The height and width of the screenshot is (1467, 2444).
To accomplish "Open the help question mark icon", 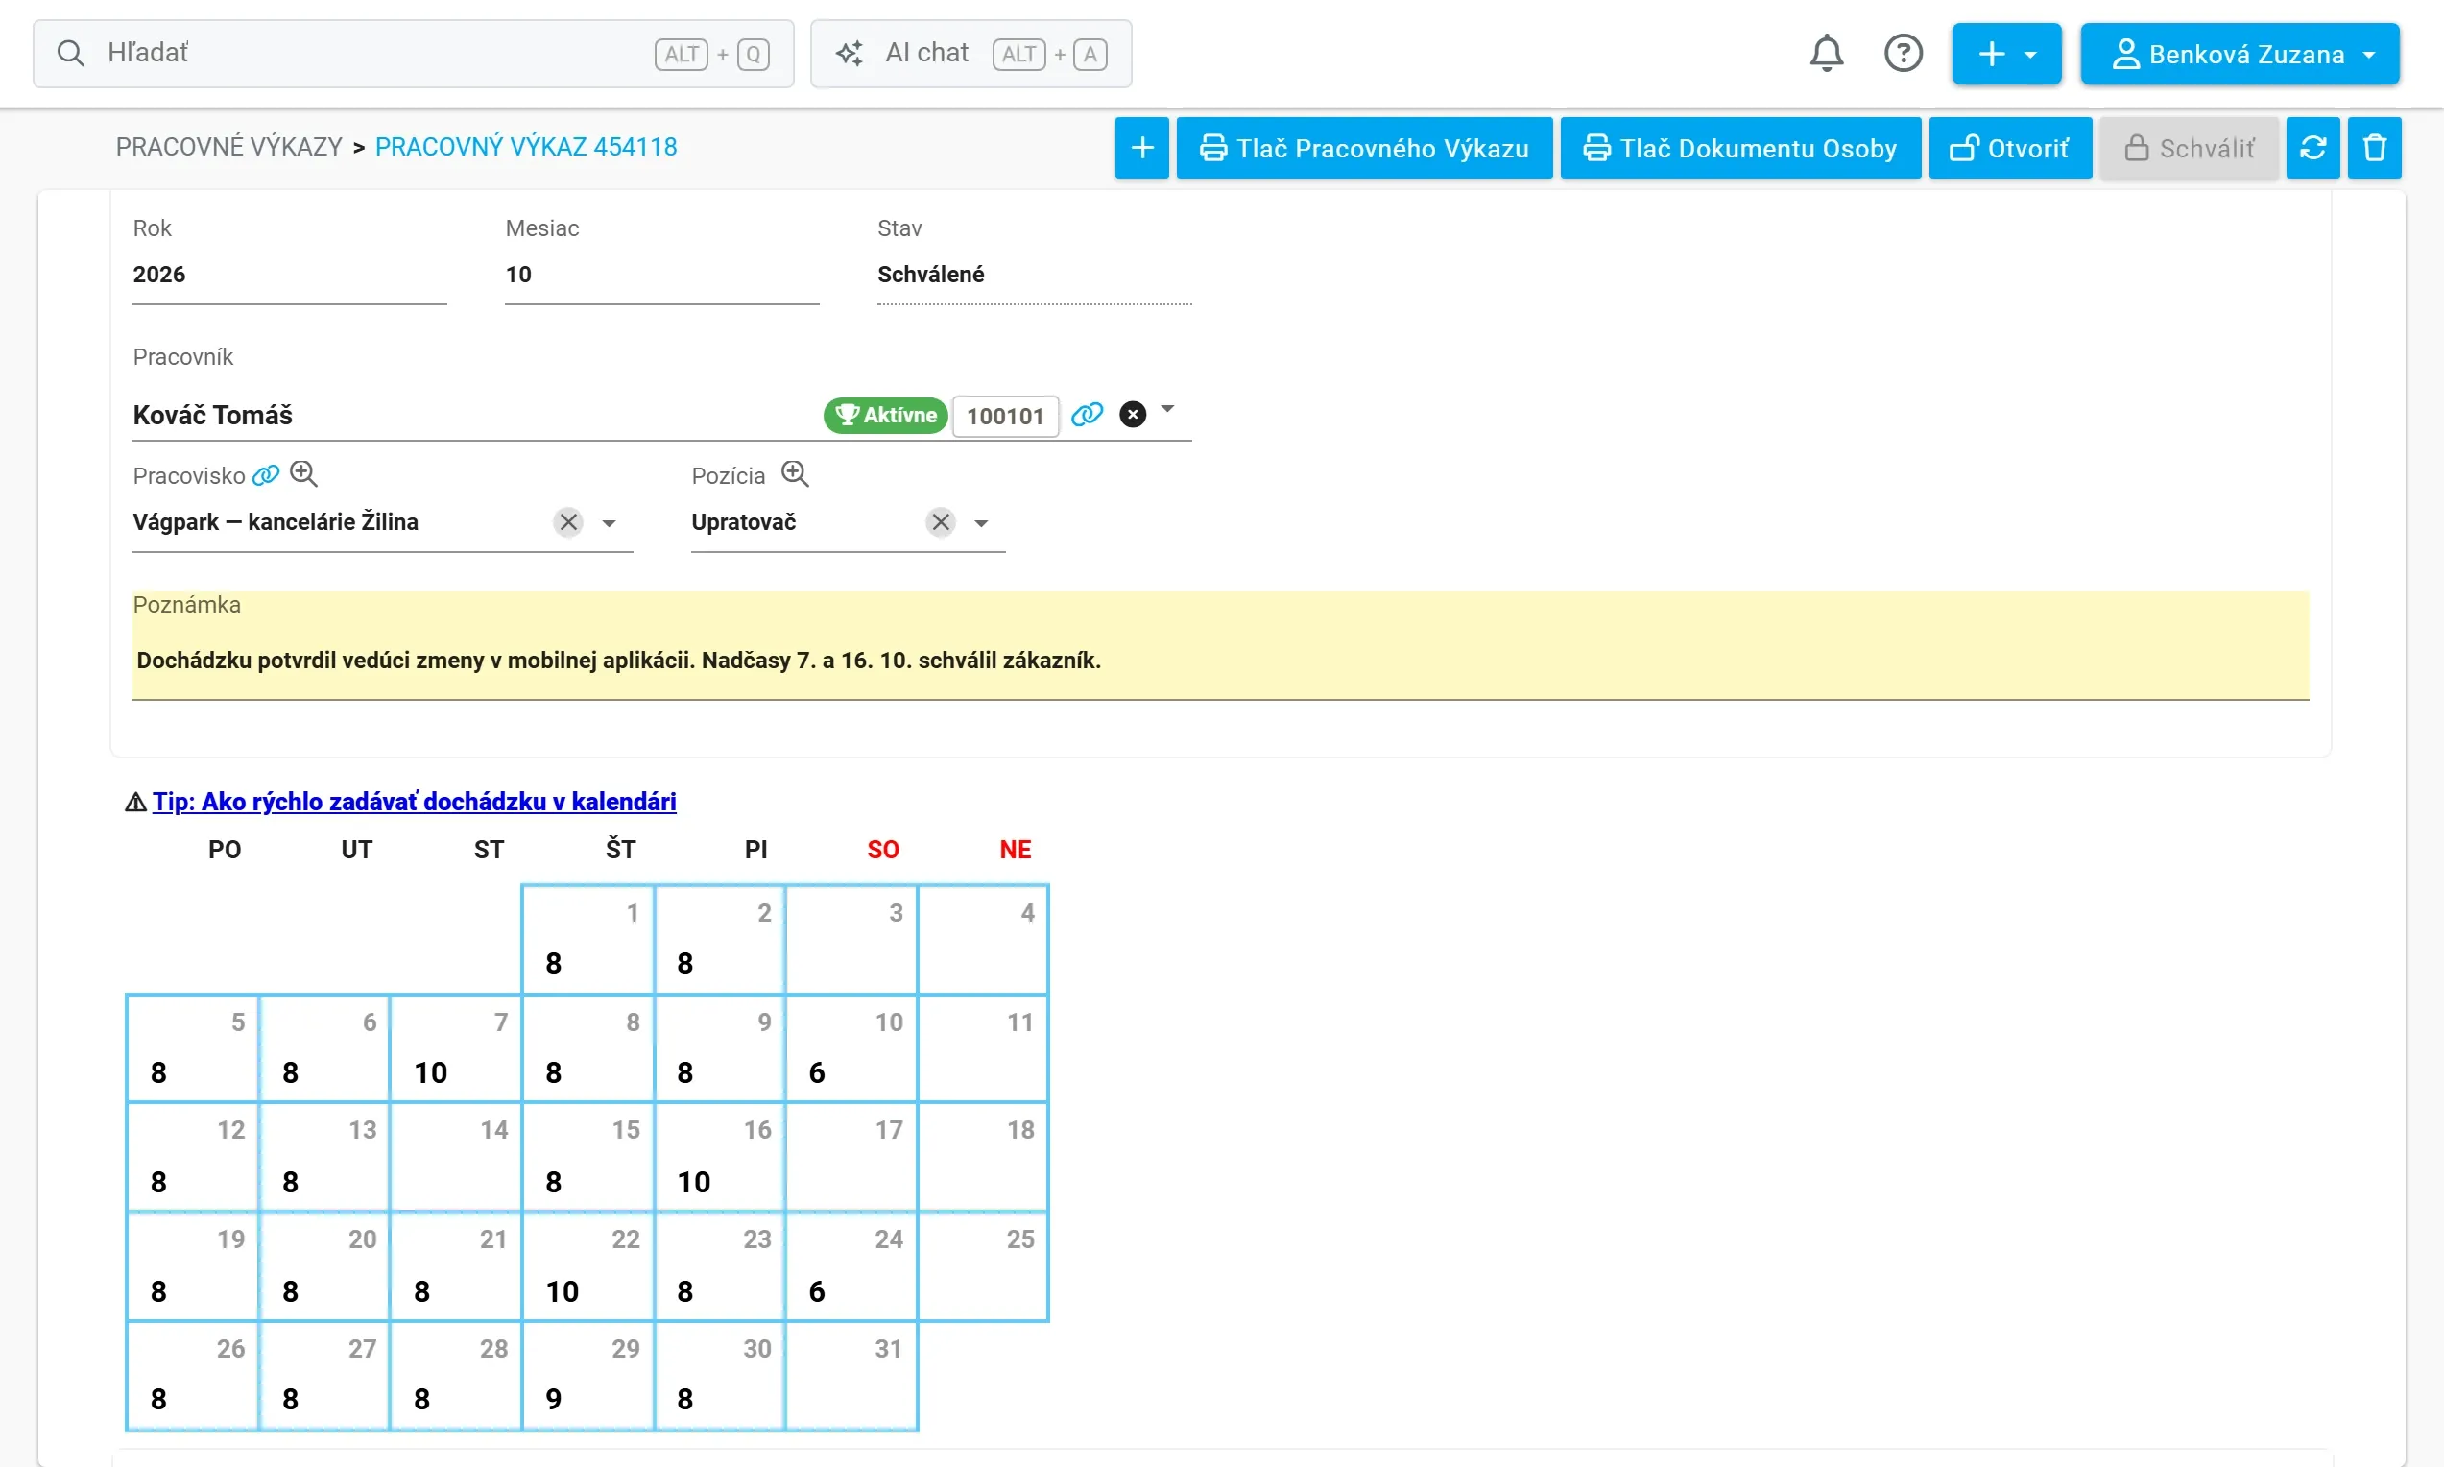I will (x=1903, y=54).
